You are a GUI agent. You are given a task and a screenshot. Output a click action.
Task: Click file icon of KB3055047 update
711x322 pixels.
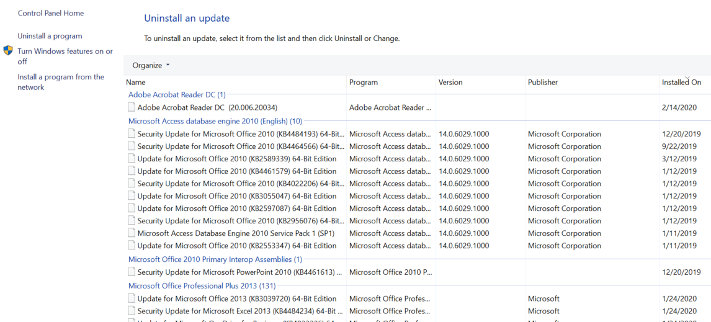coord(132,196)
